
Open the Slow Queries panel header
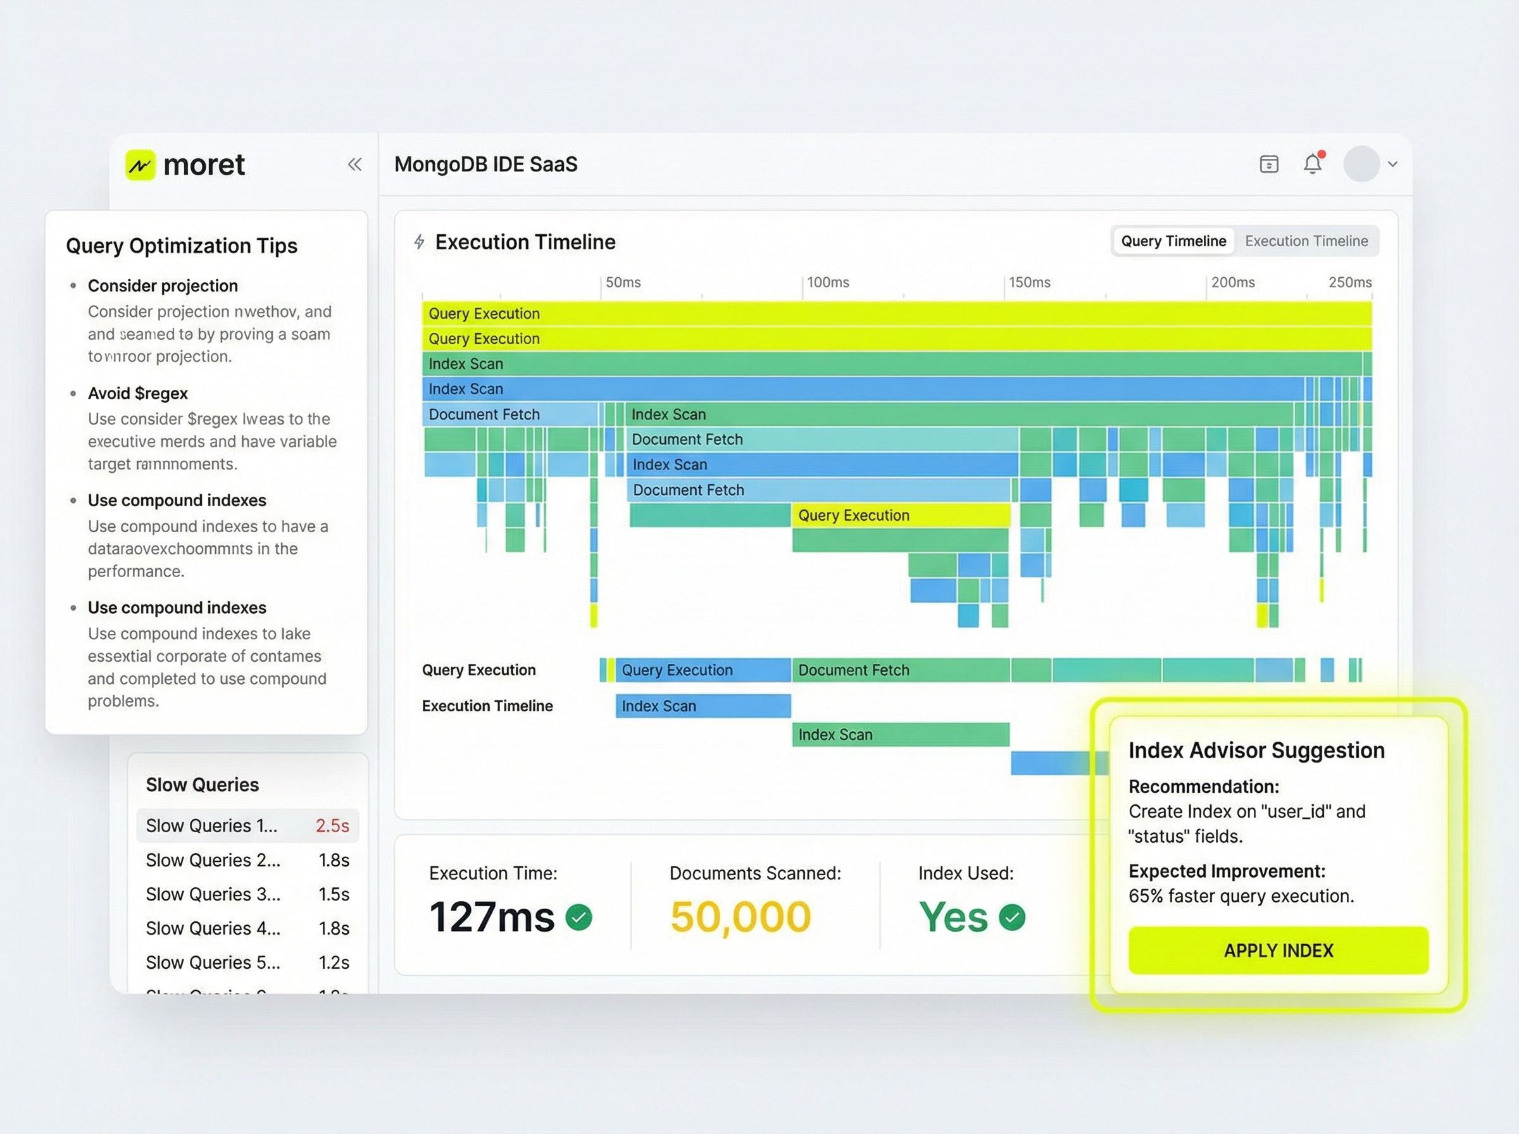tap(203, 785)
